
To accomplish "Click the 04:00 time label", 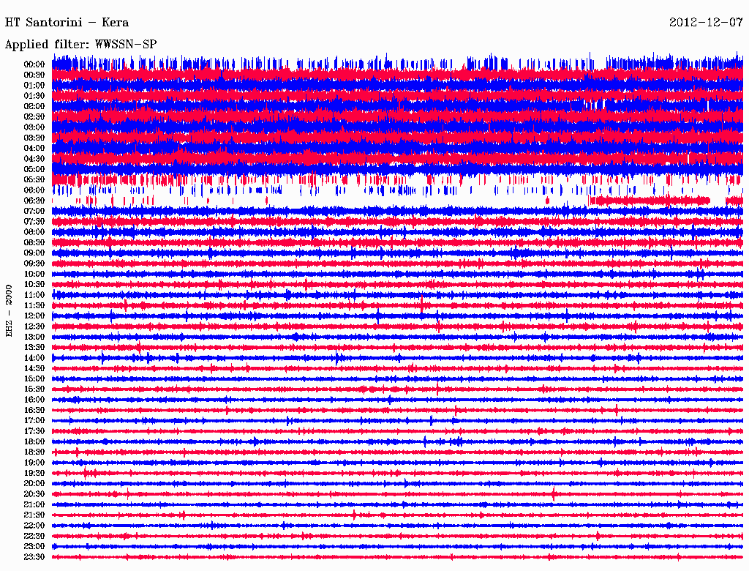I will coord(34,149).
